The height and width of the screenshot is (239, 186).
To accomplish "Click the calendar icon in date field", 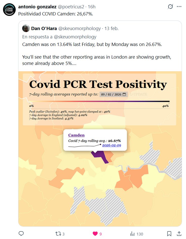I will coord(124,94).
